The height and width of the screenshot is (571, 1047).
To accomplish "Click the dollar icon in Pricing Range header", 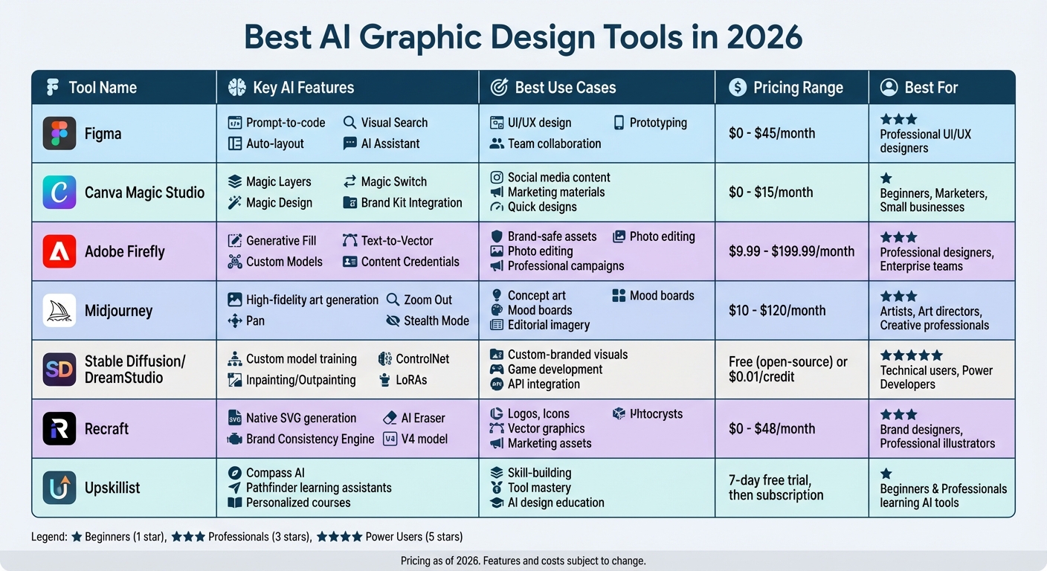I will point(737,87).
